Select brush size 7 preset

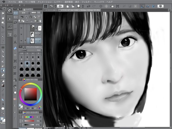tap(27, 58)
